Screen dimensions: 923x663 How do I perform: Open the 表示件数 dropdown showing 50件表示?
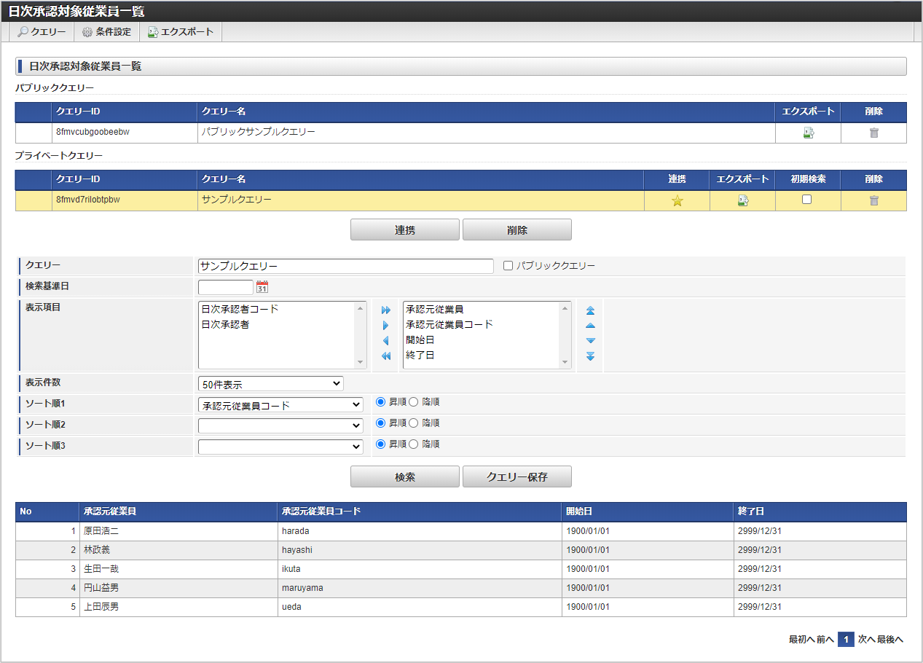(x=271, y=383)
